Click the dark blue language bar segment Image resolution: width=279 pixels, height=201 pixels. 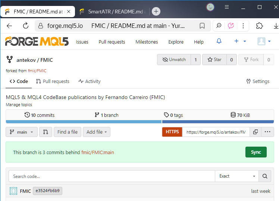tap(218, 122)
